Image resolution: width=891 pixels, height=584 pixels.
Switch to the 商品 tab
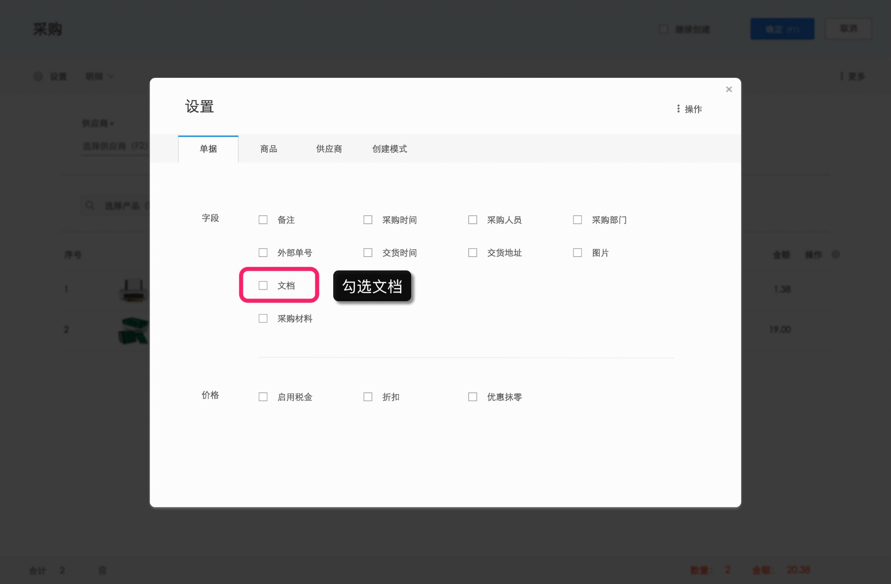269,149
